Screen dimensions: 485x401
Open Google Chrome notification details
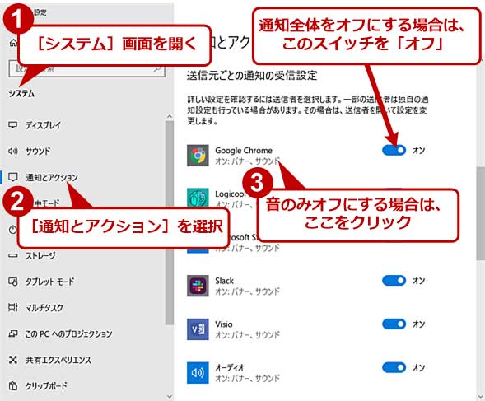point(247,156)
